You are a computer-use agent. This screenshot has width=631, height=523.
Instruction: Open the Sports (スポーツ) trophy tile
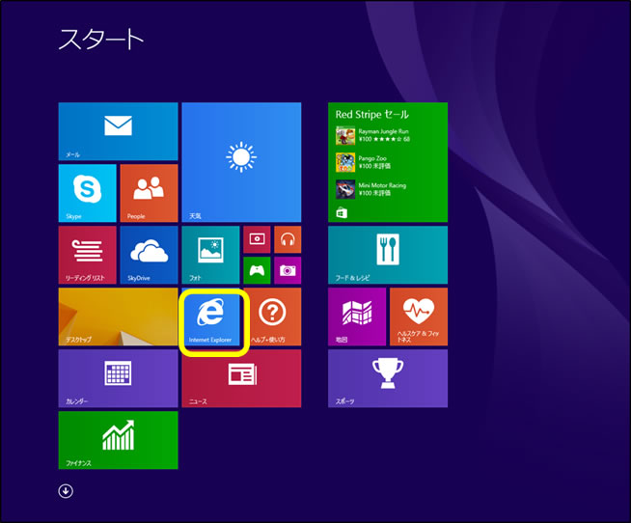point(388,378)
